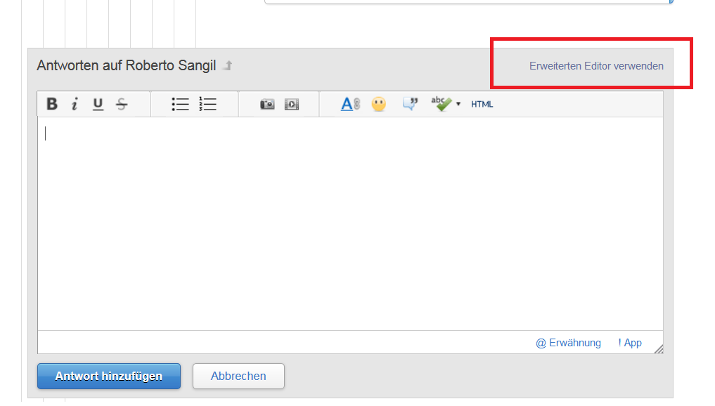Click the @ Erwähnung link
The width and height of the screenshot is (715, 406).
click(x=568, y=343)
